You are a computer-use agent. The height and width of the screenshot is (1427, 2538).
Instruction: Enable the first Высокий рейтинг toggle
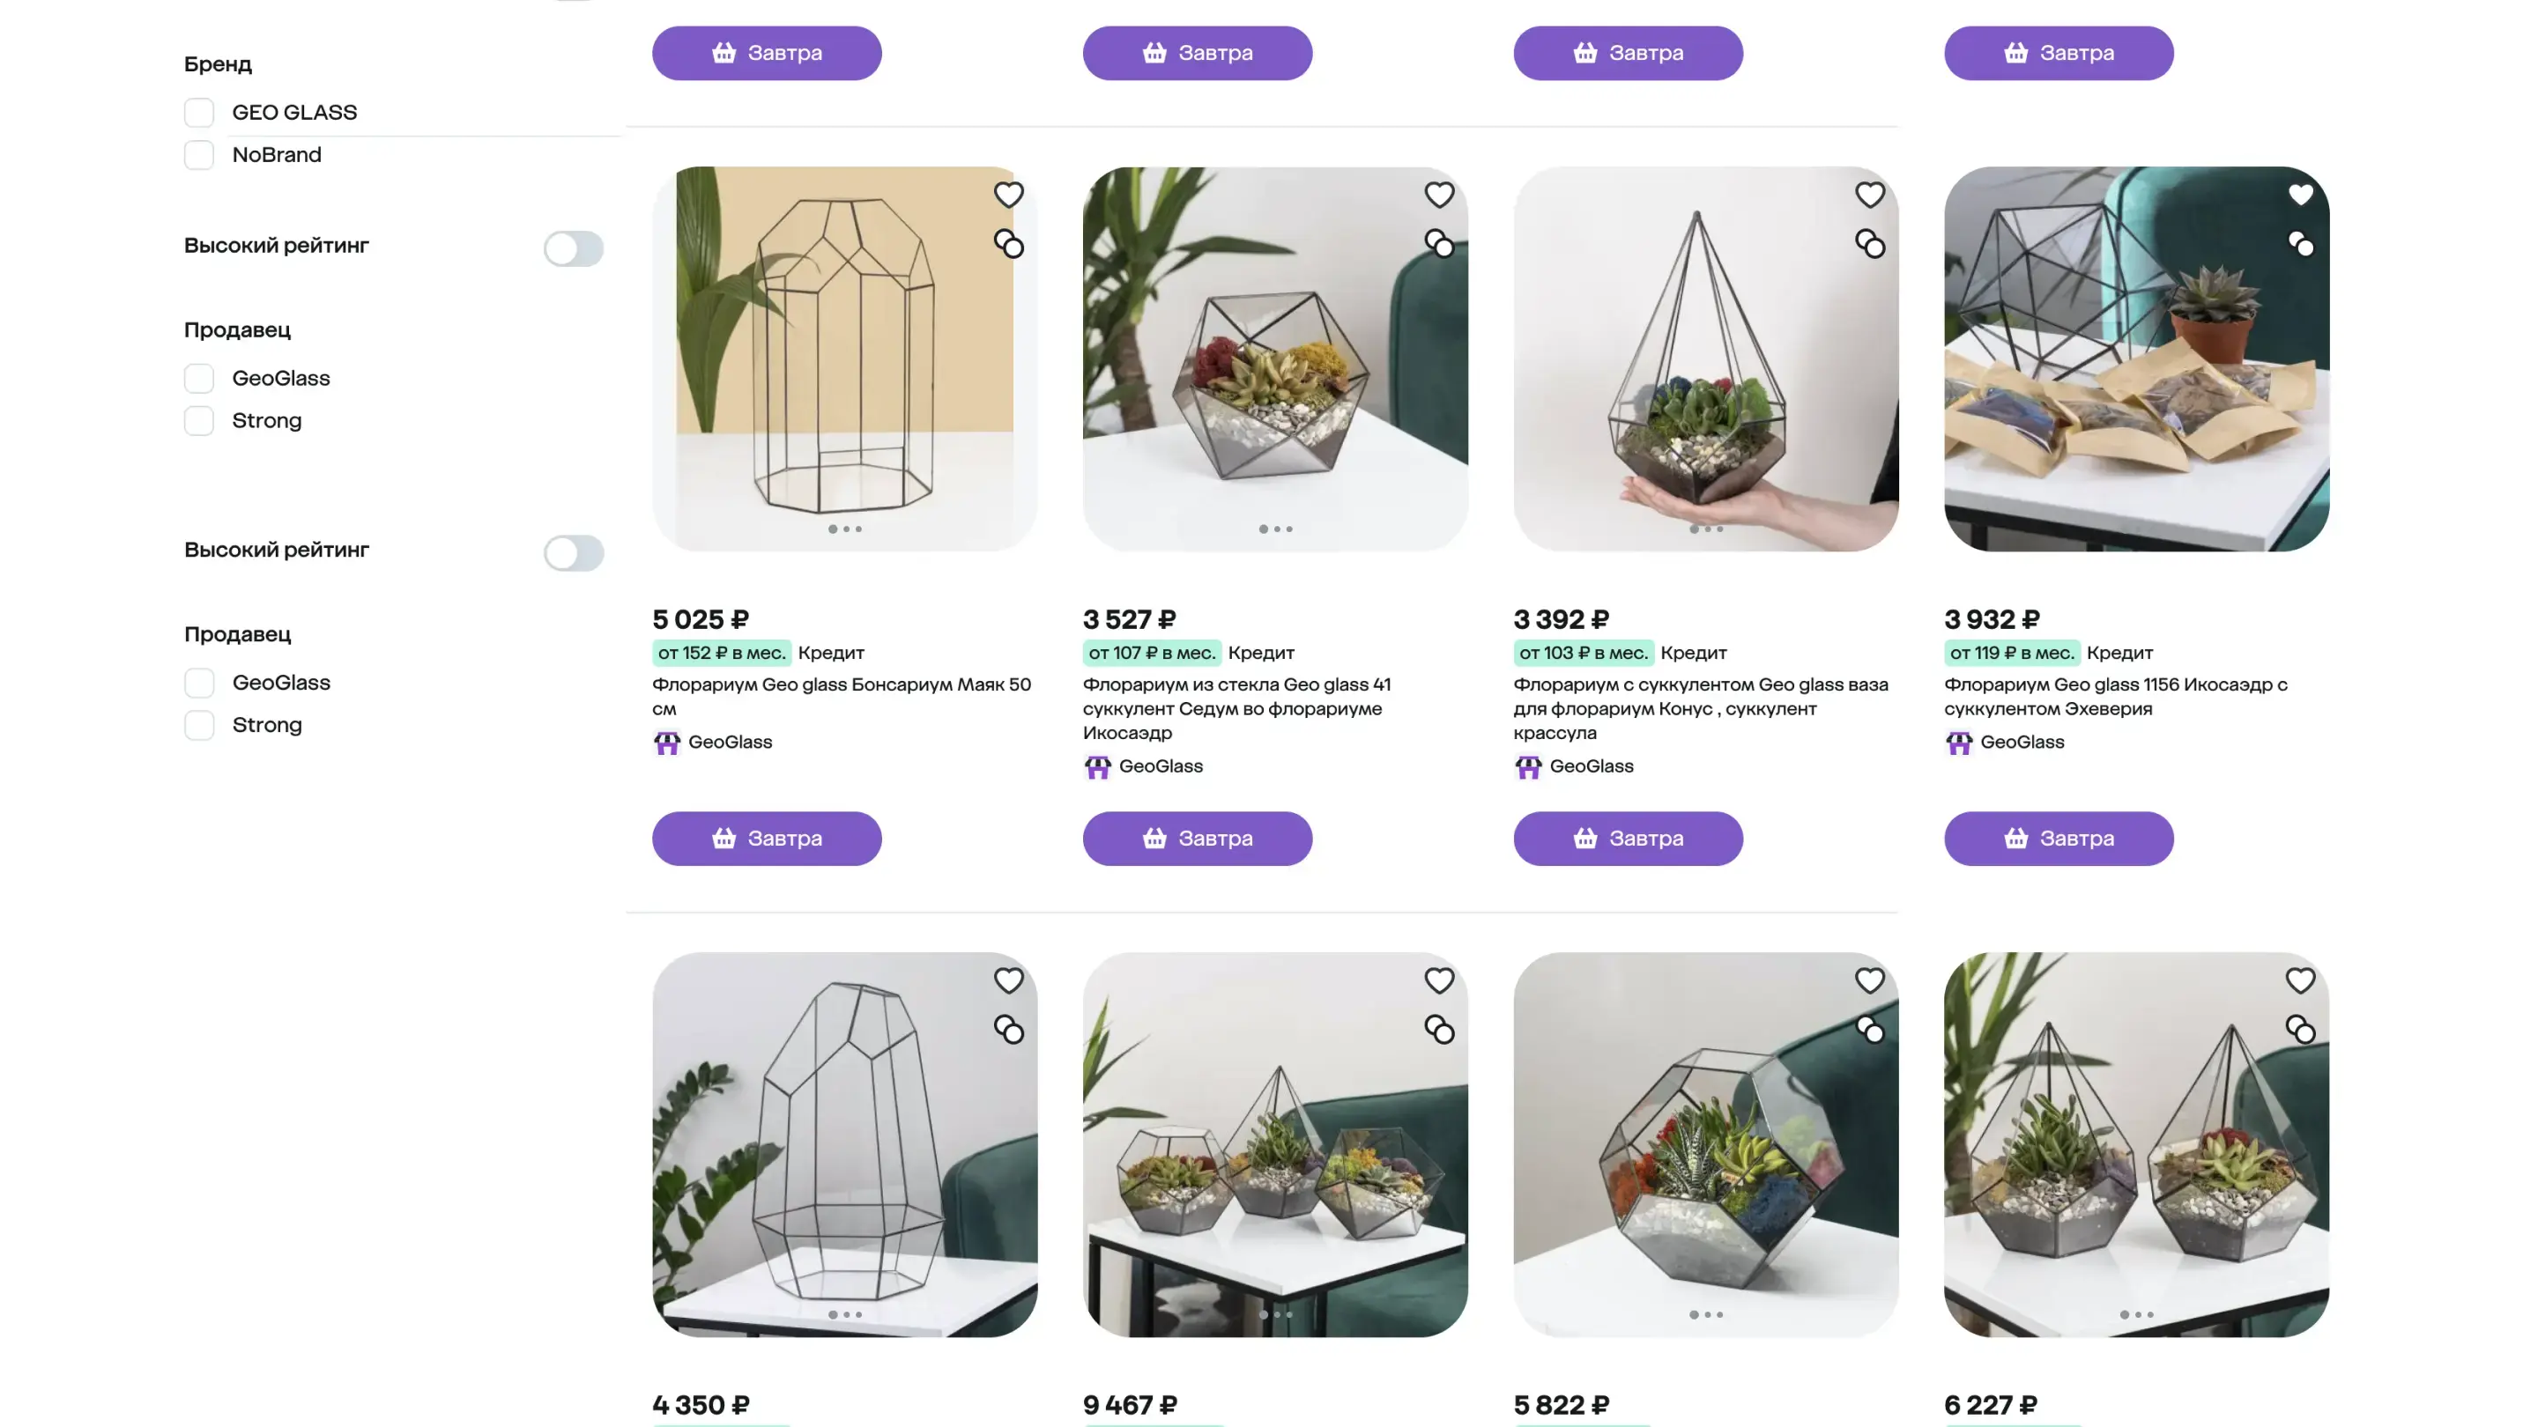pyautogui.click(x=574, y=248)
